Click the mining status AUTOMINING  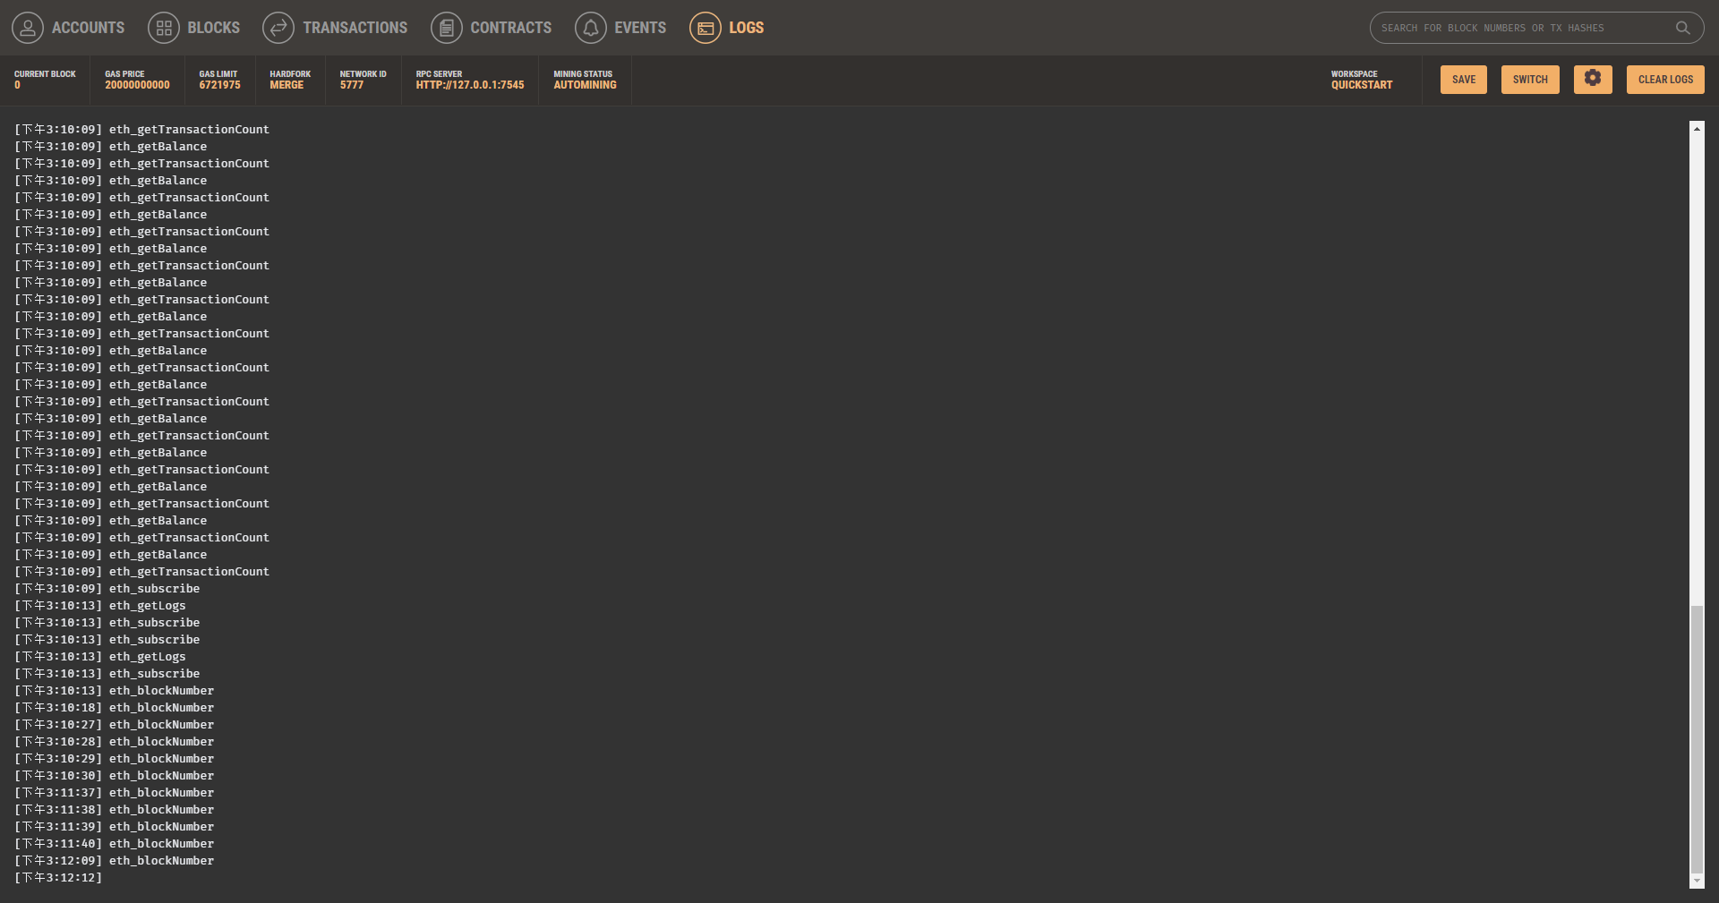pyautogui.click(x=585, y=85)
